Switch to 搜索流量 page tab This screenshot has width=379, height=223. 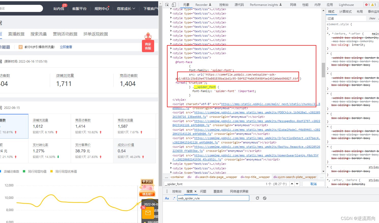click(x=39, y=34)
